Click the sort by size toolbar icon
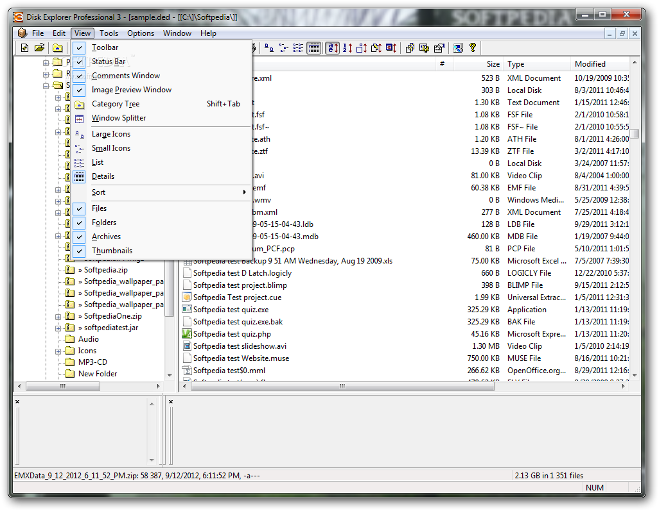Viewport: 659px width, 511px height. pos(362,48)
